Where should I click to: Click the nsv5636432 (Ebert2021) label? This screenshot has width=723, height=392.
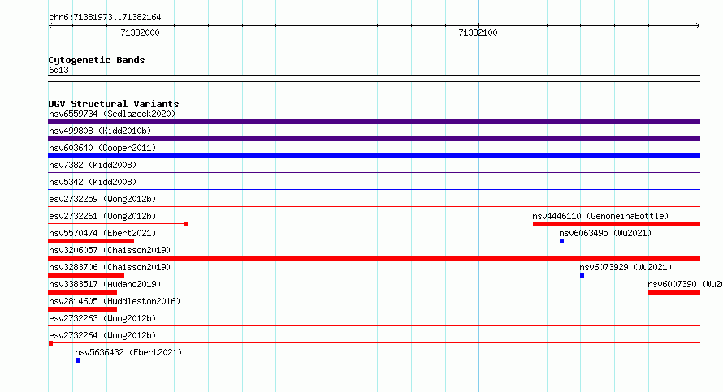tap(128, 352)
